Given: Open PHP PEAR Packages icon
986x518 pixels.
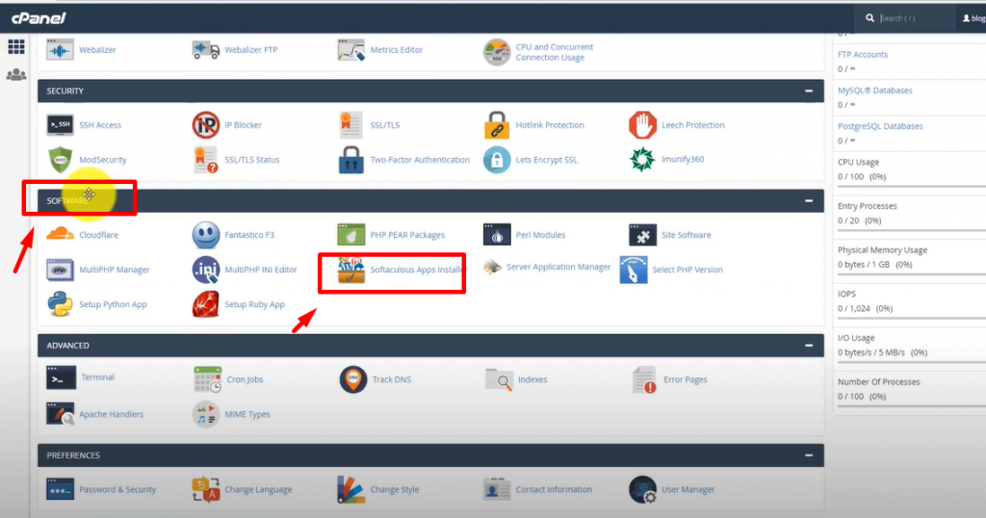Looking at the screenshot, I should click(x=350, y=235).
